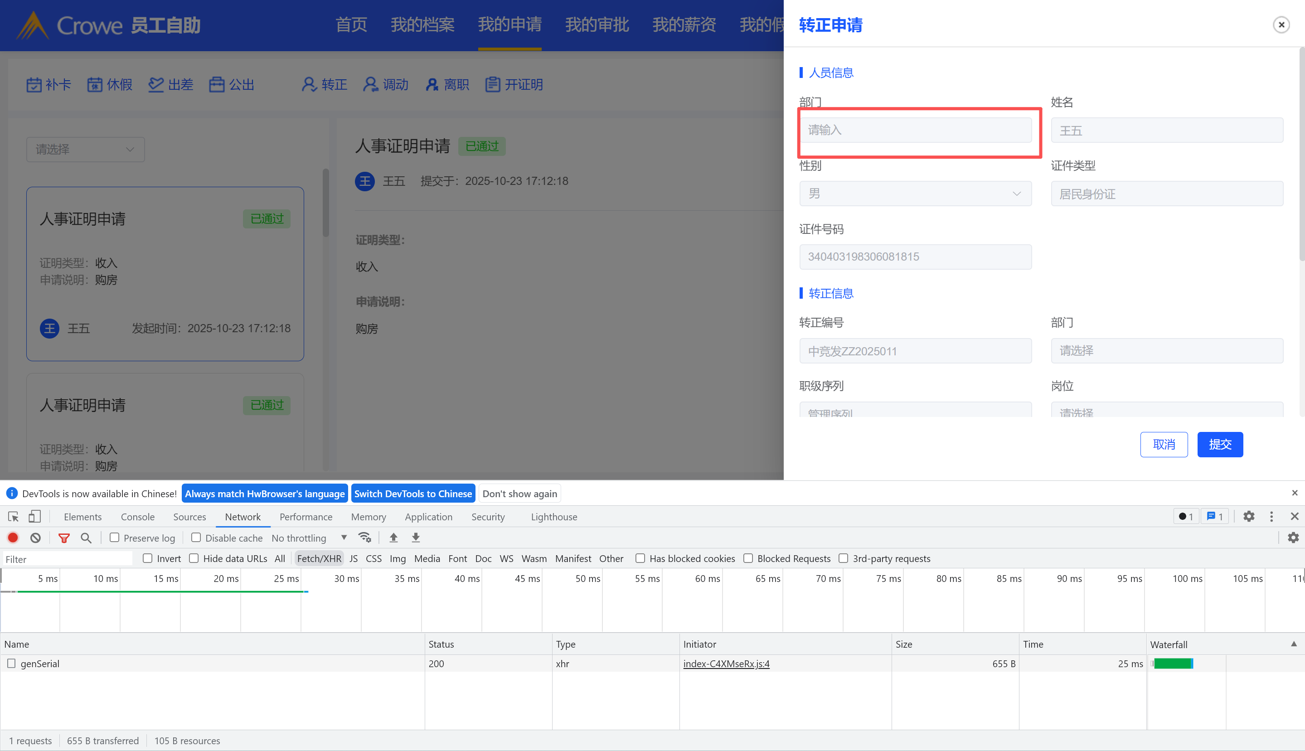Open the 请选择 filter dropdown

click(x=85, y=150)
